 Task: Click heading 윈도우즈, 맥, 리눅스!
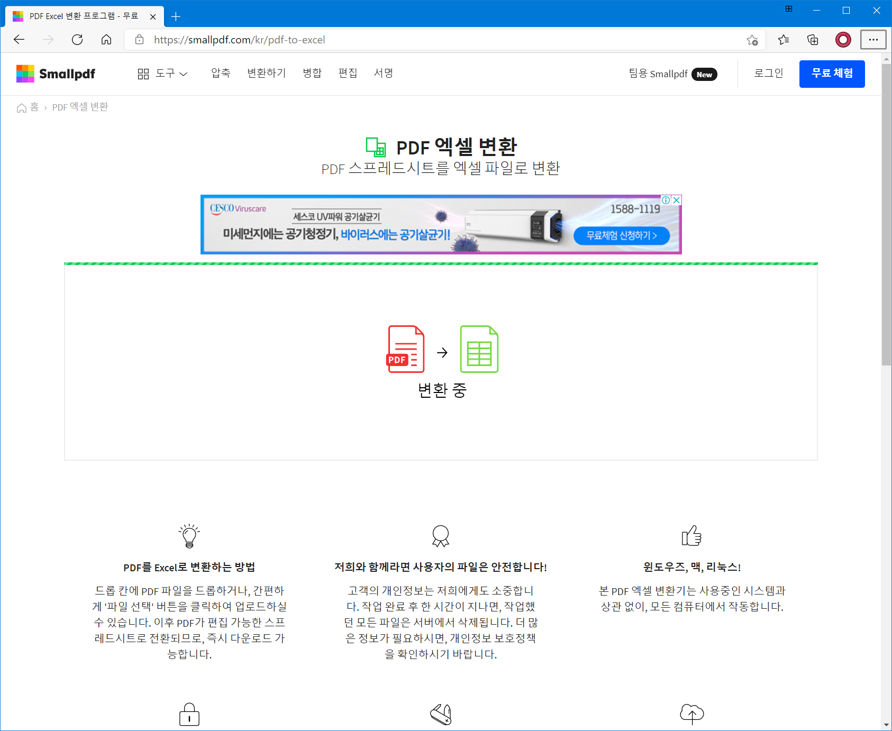[692, 567]
